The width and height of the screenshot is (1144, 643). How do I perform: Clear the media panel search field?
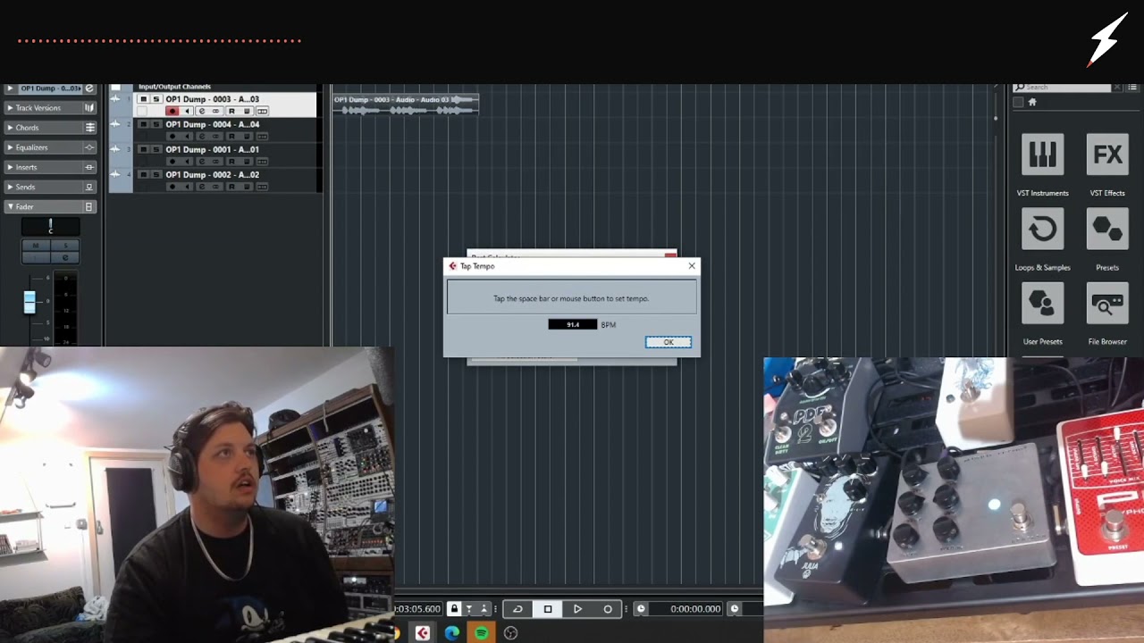pos(1116,88)
